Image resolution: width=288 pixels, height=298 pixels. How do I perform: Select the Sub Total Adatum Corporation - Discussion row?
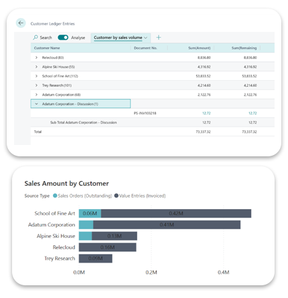[153, 122]
